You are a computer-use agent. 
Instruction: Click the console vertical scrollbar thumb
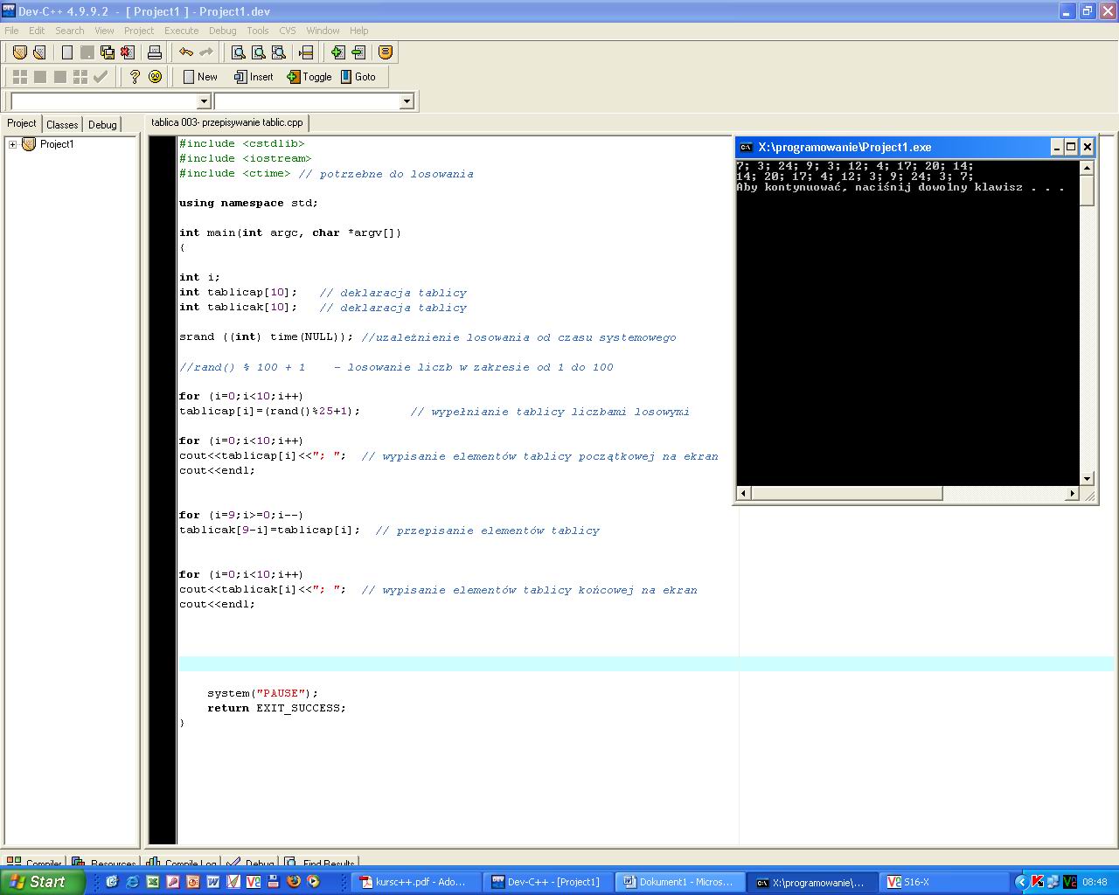coord(1088,191)
